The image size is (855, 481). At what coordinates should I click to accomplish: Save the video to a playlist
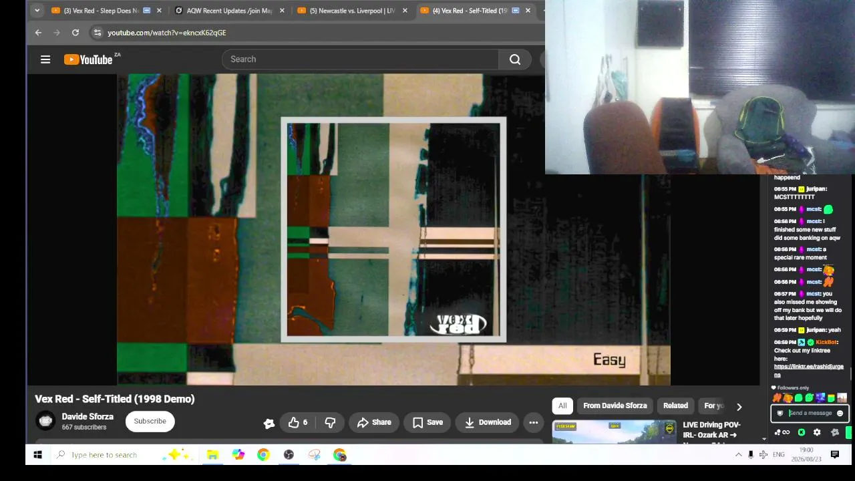[x=427, y=422]
